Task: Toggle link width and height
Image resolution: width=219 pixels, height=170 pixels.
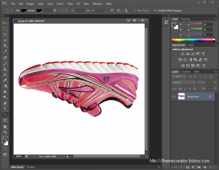Action: click(x=88, y=10)
